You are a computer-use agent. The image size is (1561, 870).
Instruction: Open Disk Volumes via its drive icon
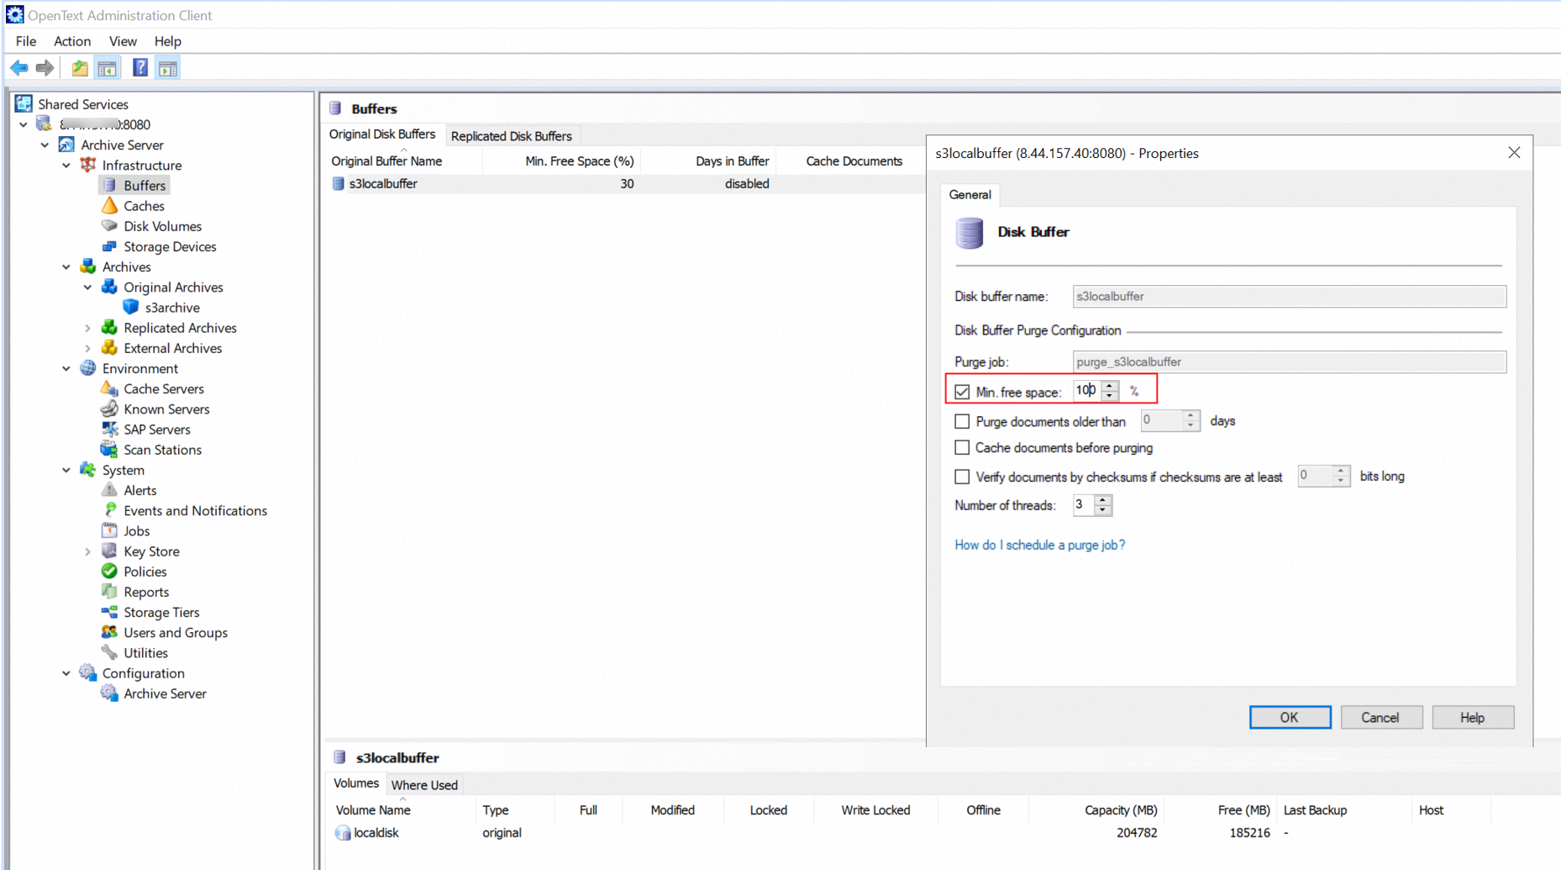tap(109, 226)
